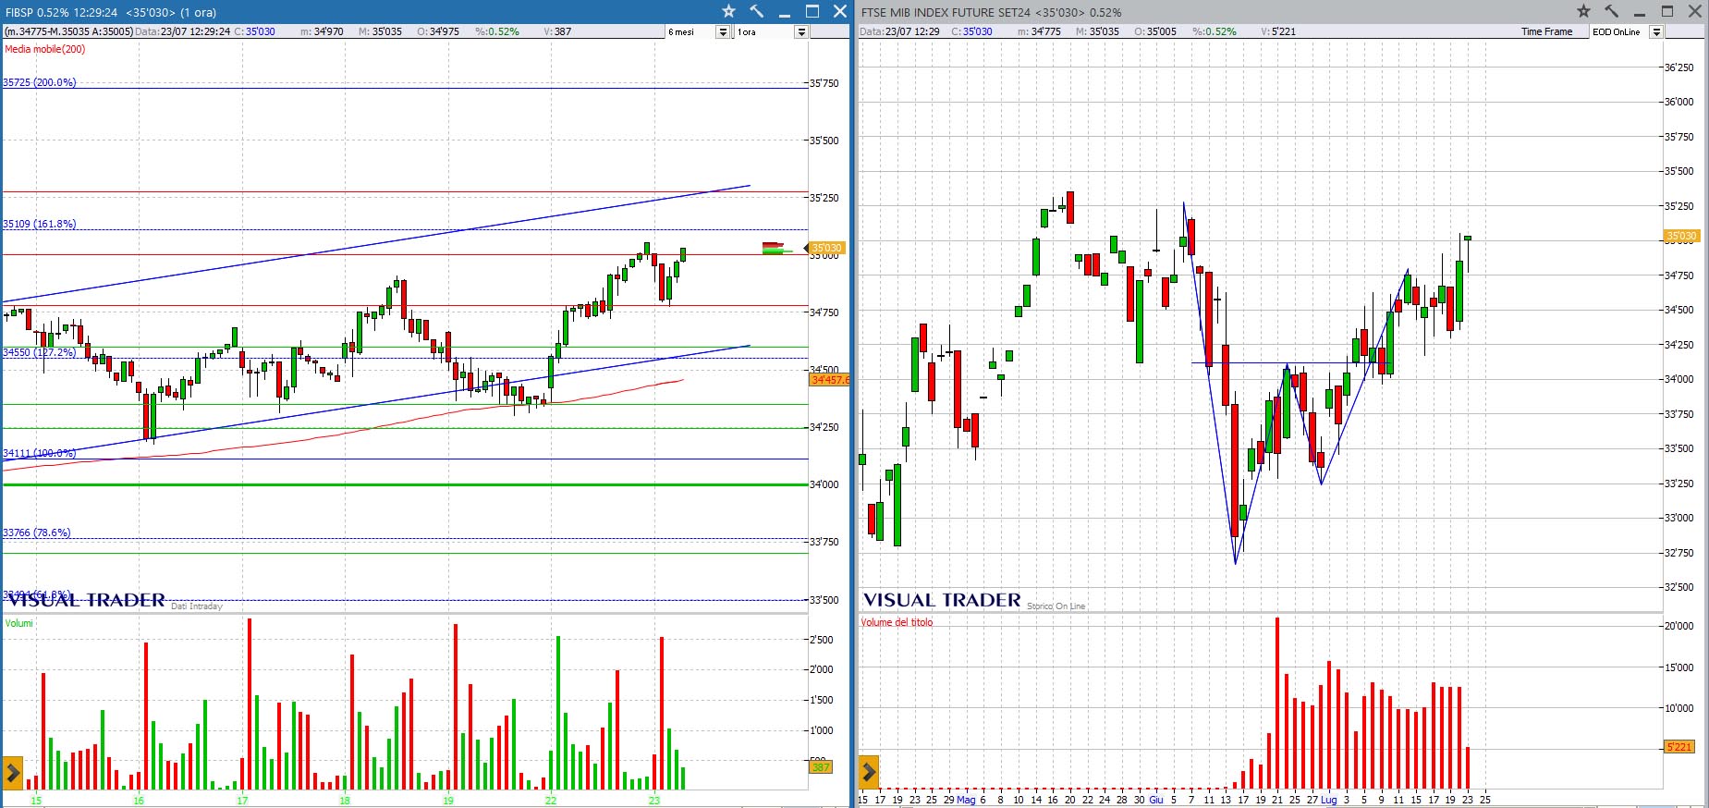Maximize the FIBSP chart window
The image size is (1709, 808).
pyautogui.click(x=812, y=11)
